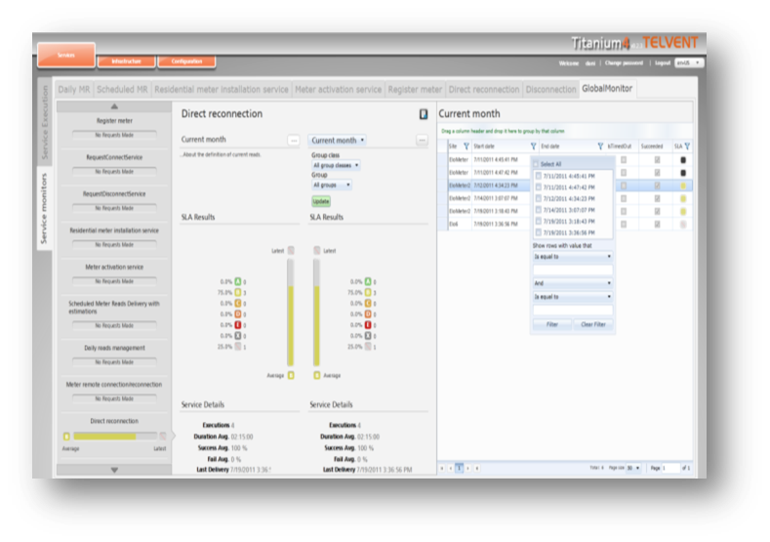
Task: Open the Service Execution vertical tab
Action: coord(45,122)
